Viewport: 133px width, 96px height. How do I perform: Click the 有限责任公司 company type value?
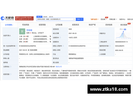click(x=34, y=54)
